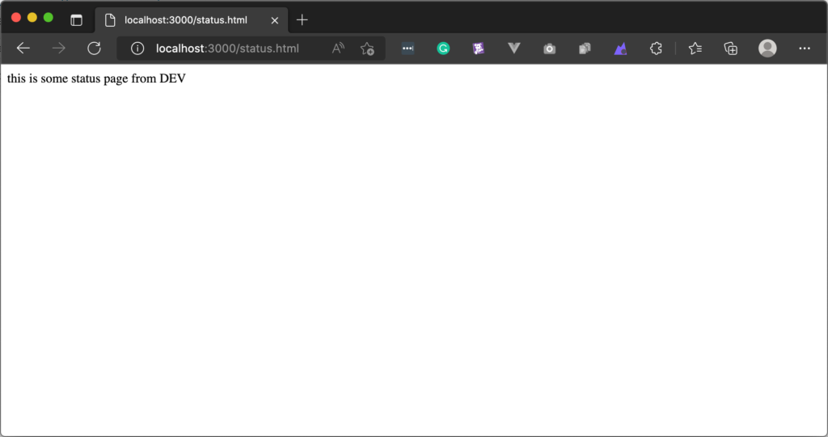Close the status.html tab
The image size is (828, 437).
274,20
